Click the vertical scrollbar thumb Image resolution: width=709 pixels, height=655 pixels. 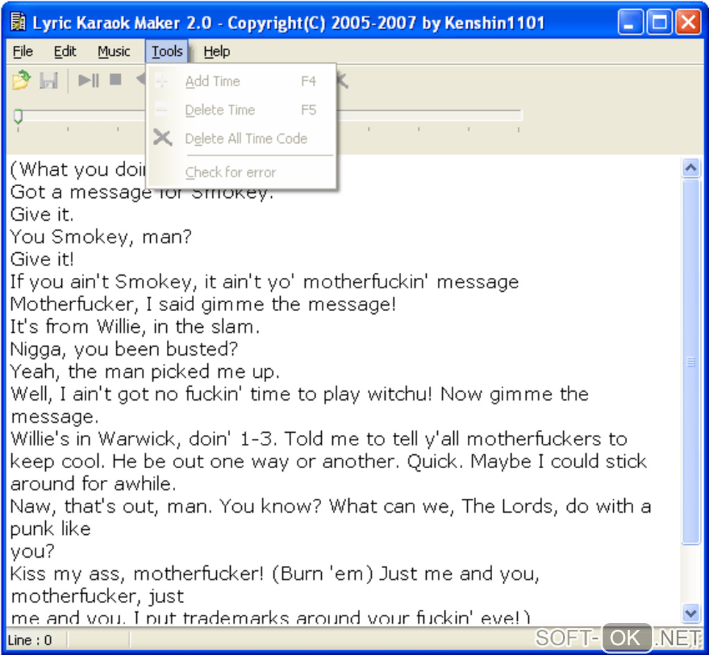tap(690, 362)
